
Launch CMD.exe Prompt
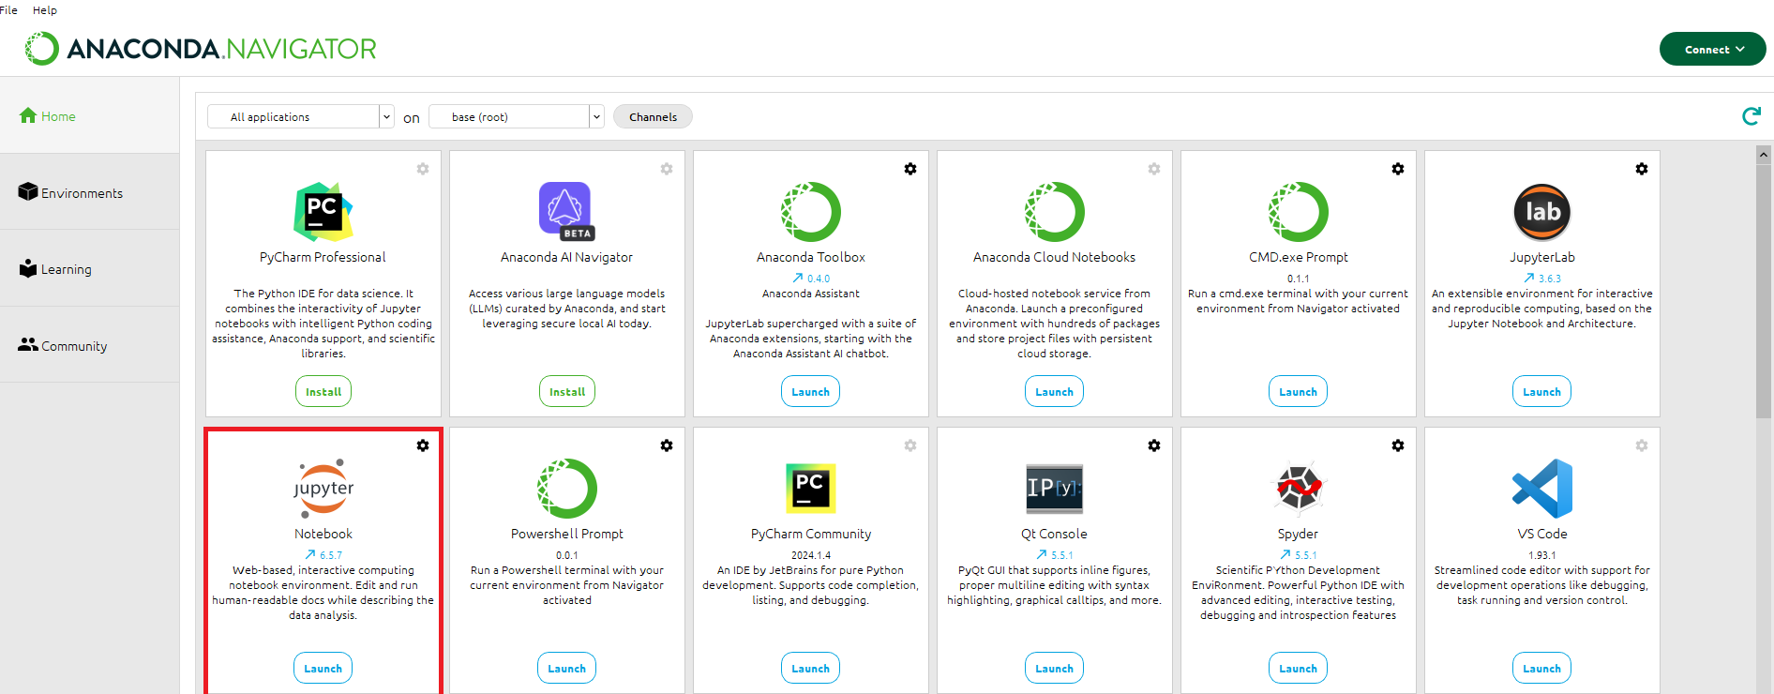pos(1299,391)
